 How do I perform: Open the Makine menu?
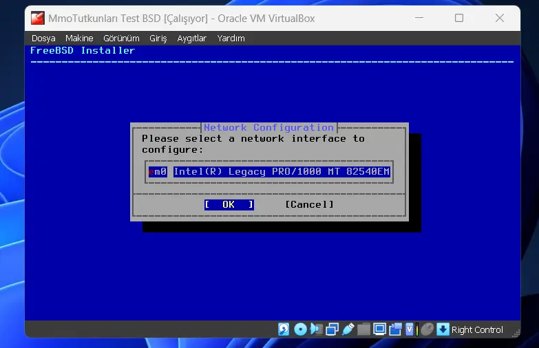tap(79, 38)
